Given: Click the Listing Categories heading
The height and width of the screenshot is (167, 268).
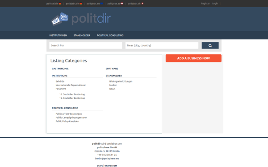Looking at the screenshot, I should click(x=68, y=61).
